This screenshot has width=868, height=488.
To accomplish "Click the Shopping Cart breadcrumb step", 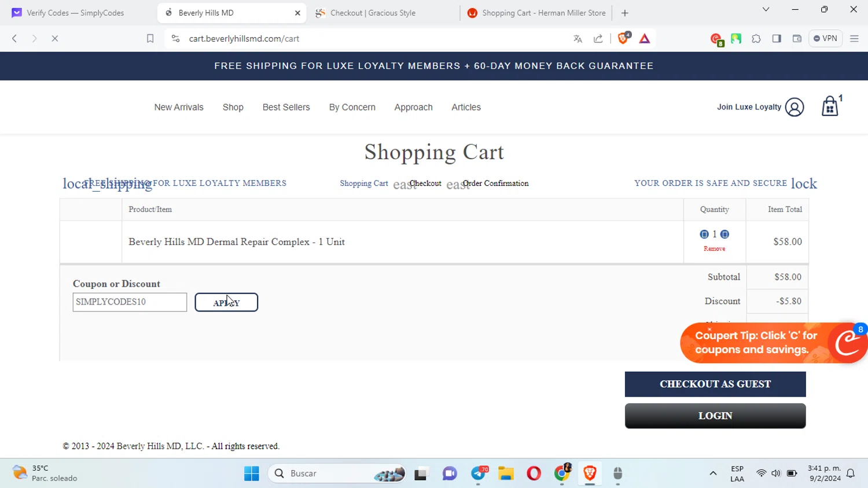I will coord(364,184).
